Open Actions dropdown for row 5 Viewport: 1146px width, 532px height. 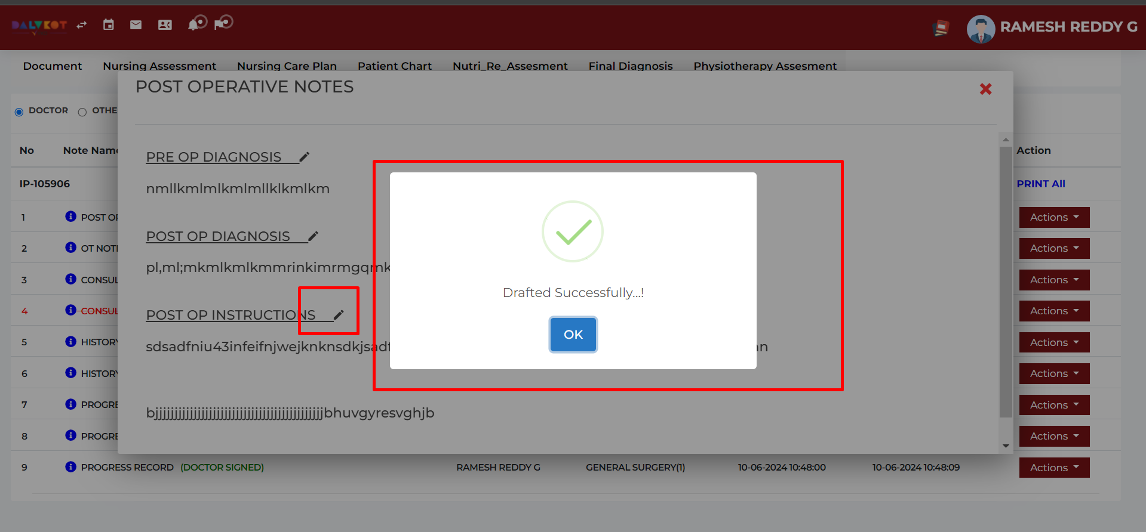click(x=1054, y=342)
